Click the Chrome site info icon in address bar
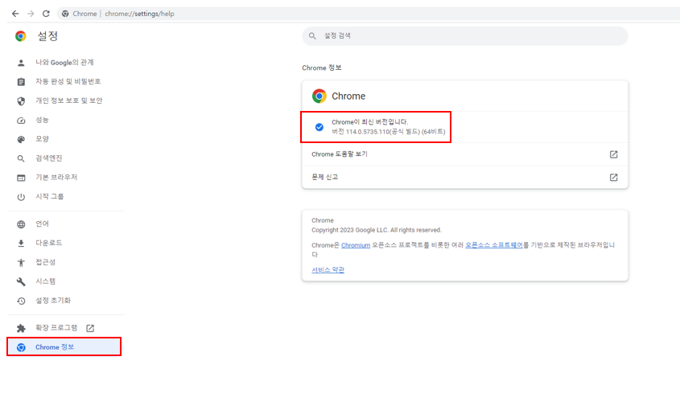Image resolution: width=680 pixels, height=414 pixels. (x=65, y=14)
